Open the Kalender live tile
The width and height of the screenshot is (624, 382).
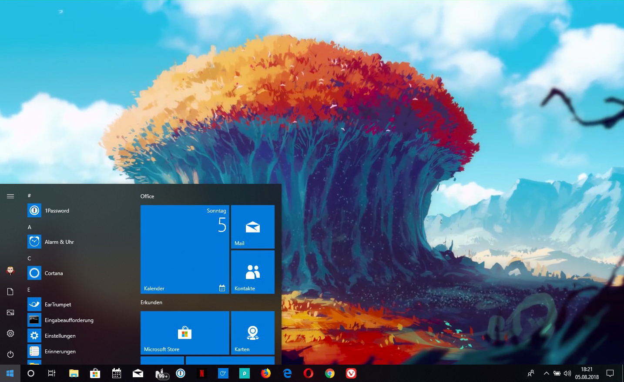pos(185,249)
